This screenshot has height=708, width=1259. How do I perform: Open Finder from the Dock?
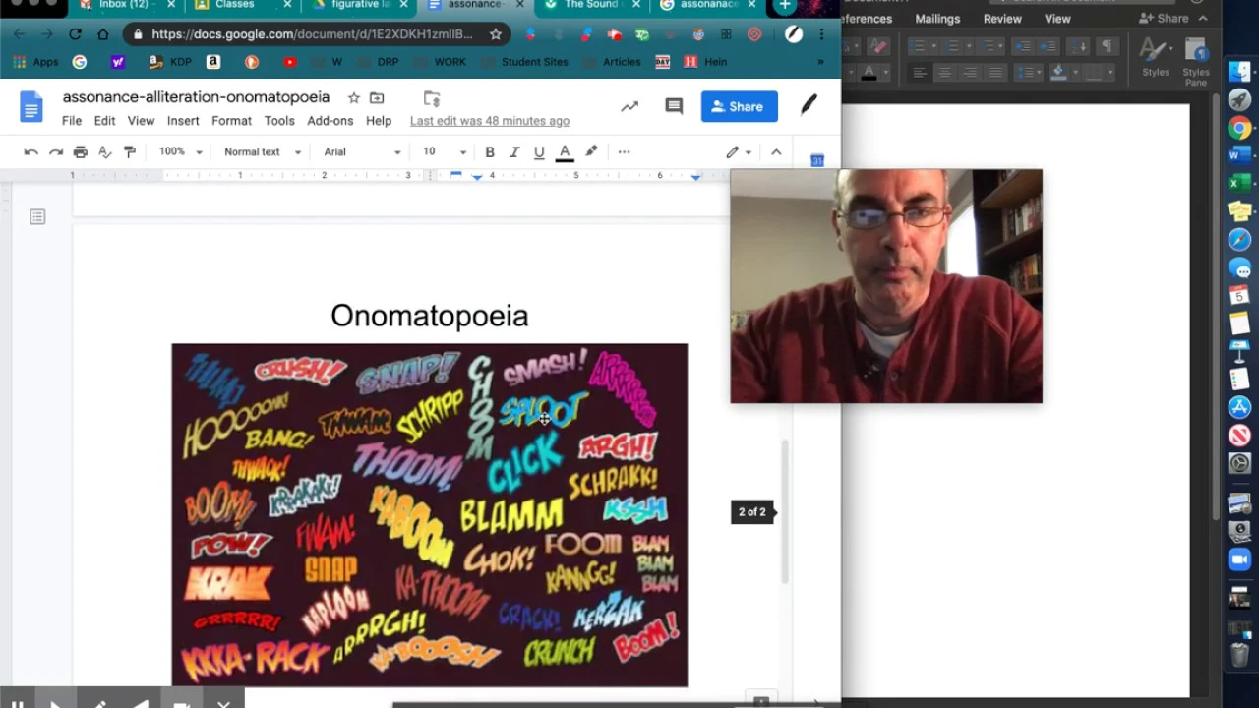1239,73
